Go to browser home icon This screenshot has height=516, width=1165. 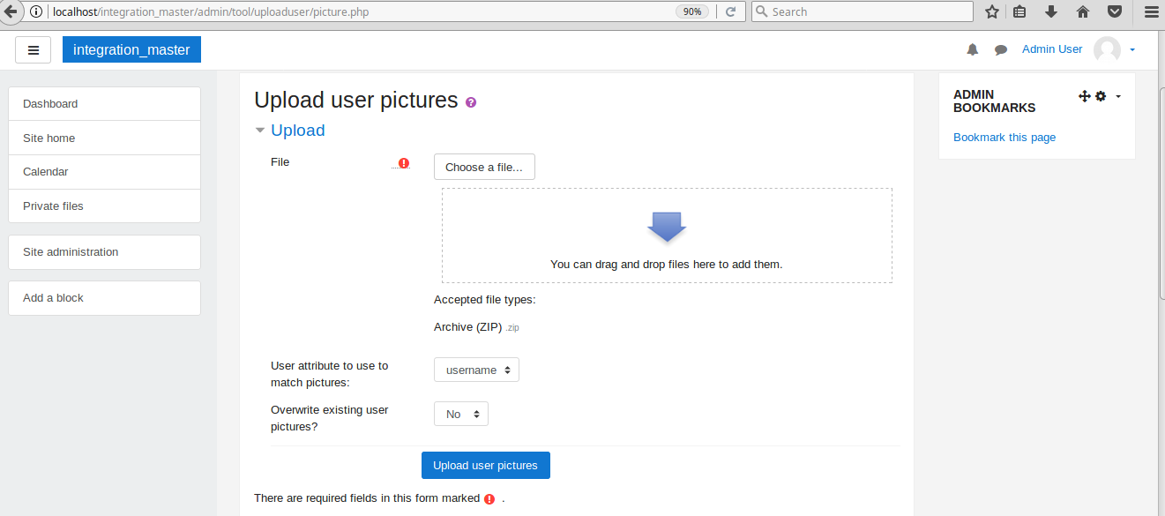click(1083, 11)
